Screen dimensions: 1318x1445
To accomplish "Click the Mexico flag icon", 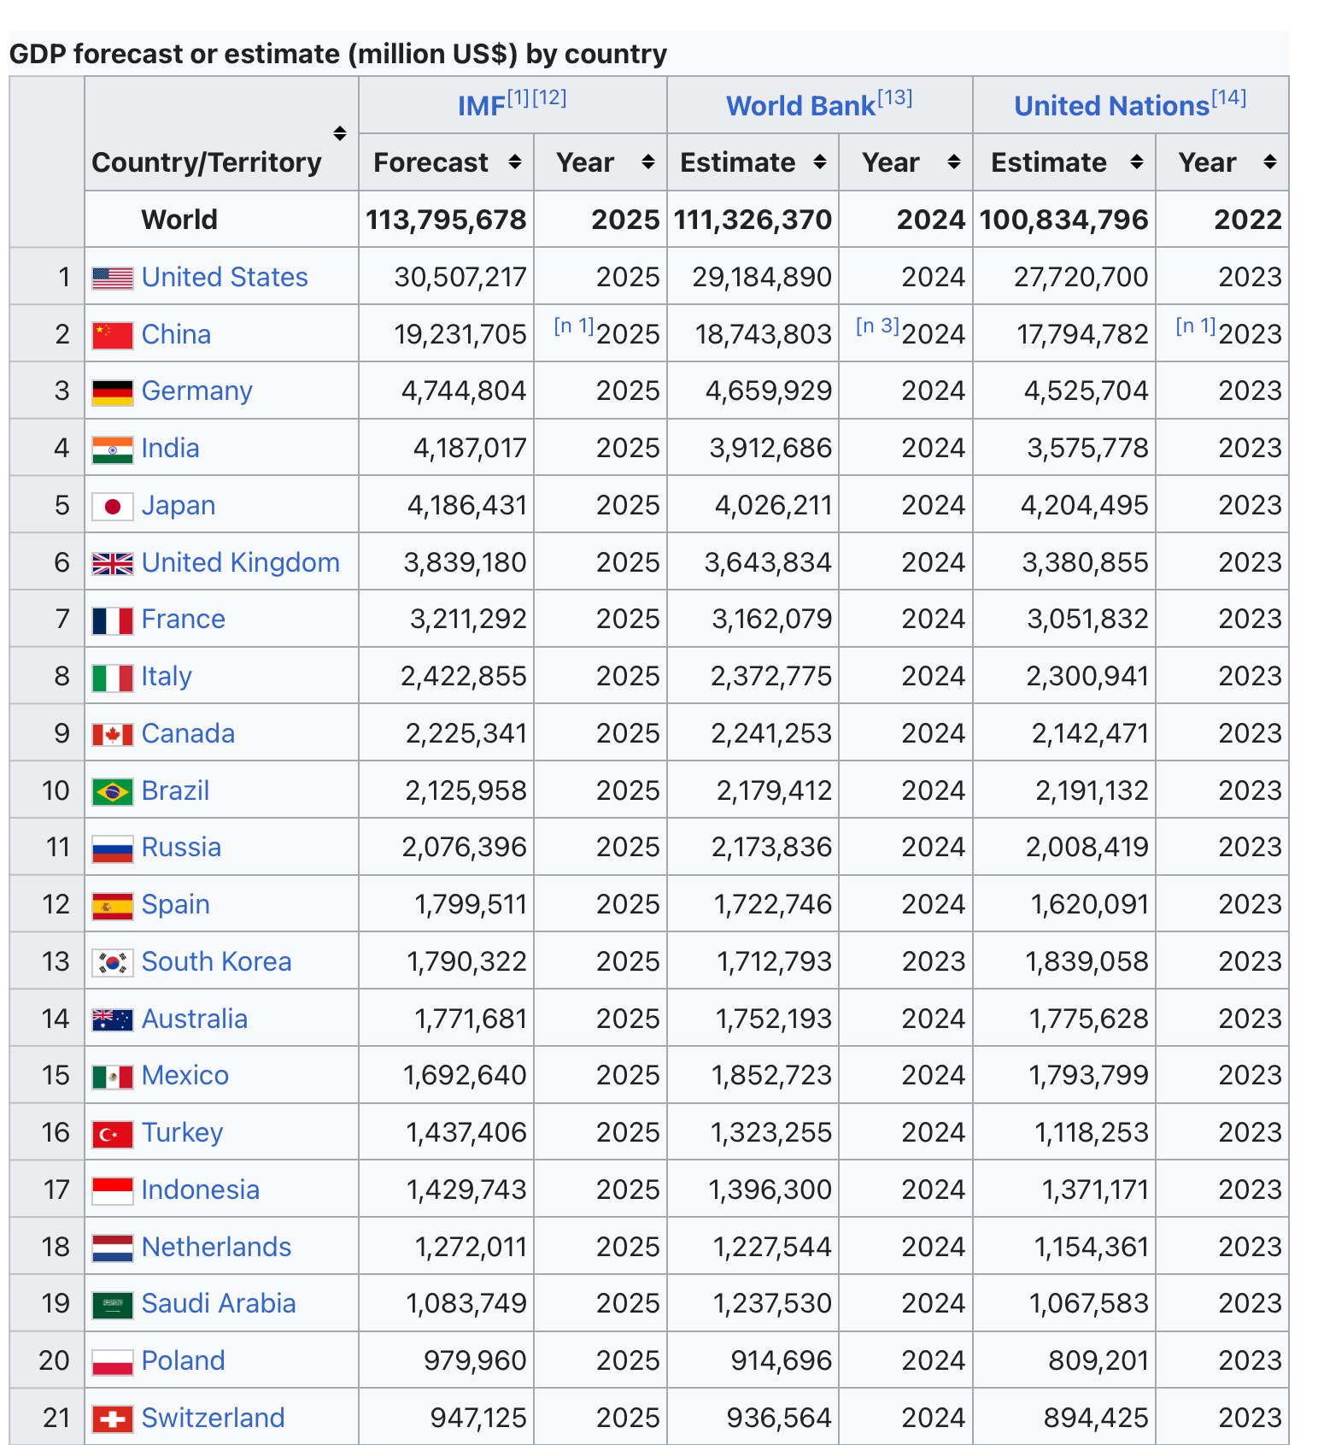I will [113, 1077].
